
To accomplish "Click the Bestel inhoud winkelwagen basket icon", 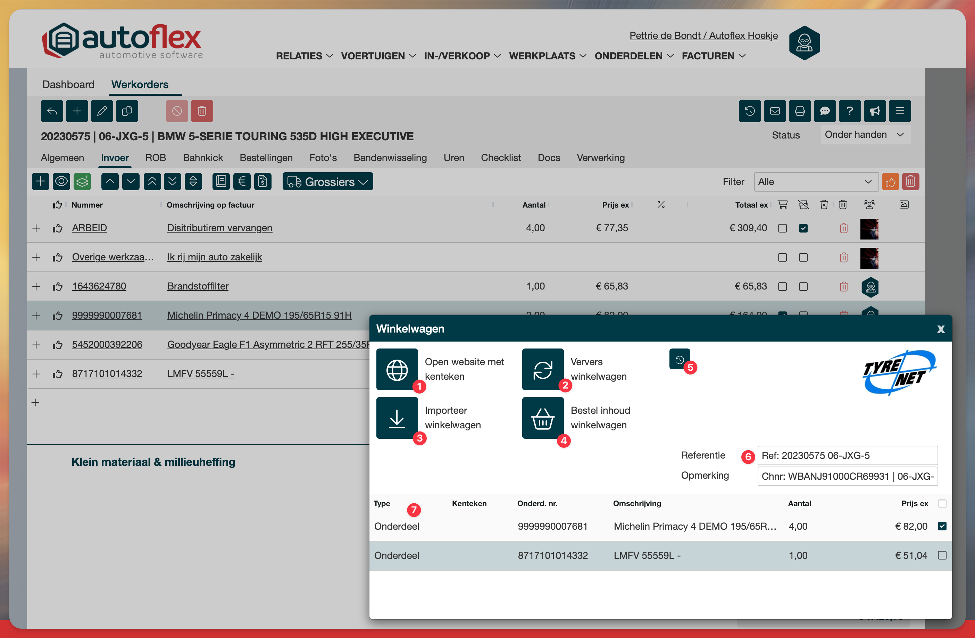I will (x=542, y=418).
